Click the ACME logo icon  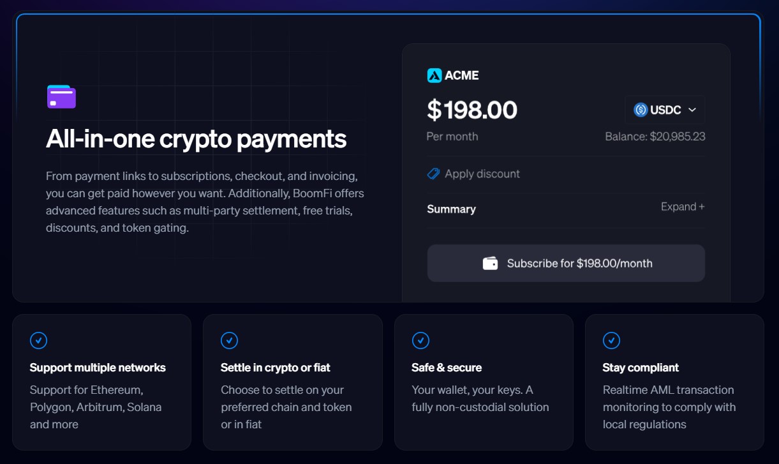click(x=434, y=75)
